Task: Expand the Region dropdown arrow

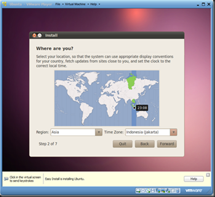Action: (x=99, y=132)
